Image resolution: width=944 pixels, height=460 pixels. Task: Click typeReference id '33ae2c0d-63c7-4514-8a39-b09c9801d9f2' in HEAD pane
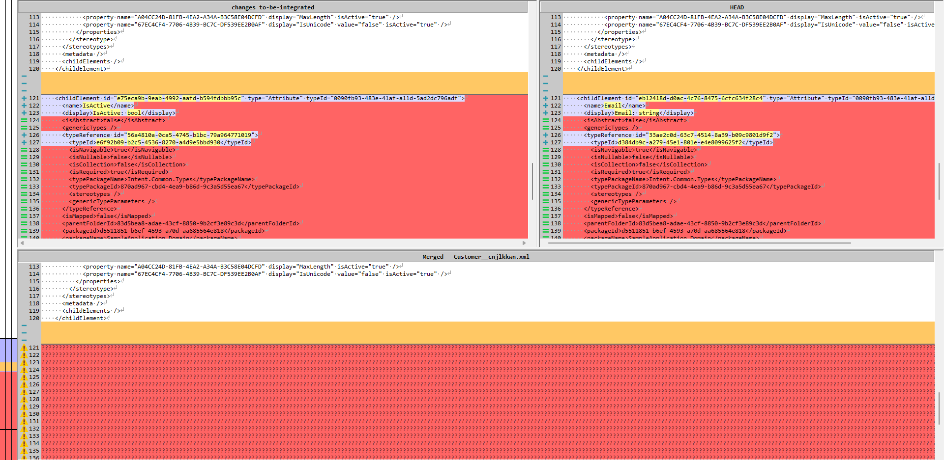coord(711,135)
